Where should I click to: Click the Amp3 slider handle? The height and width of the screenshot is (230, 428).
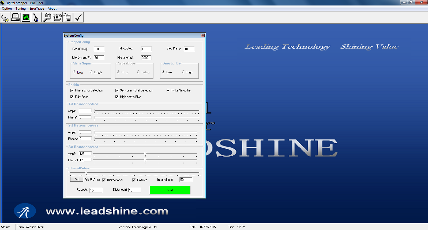click(146, 154)
